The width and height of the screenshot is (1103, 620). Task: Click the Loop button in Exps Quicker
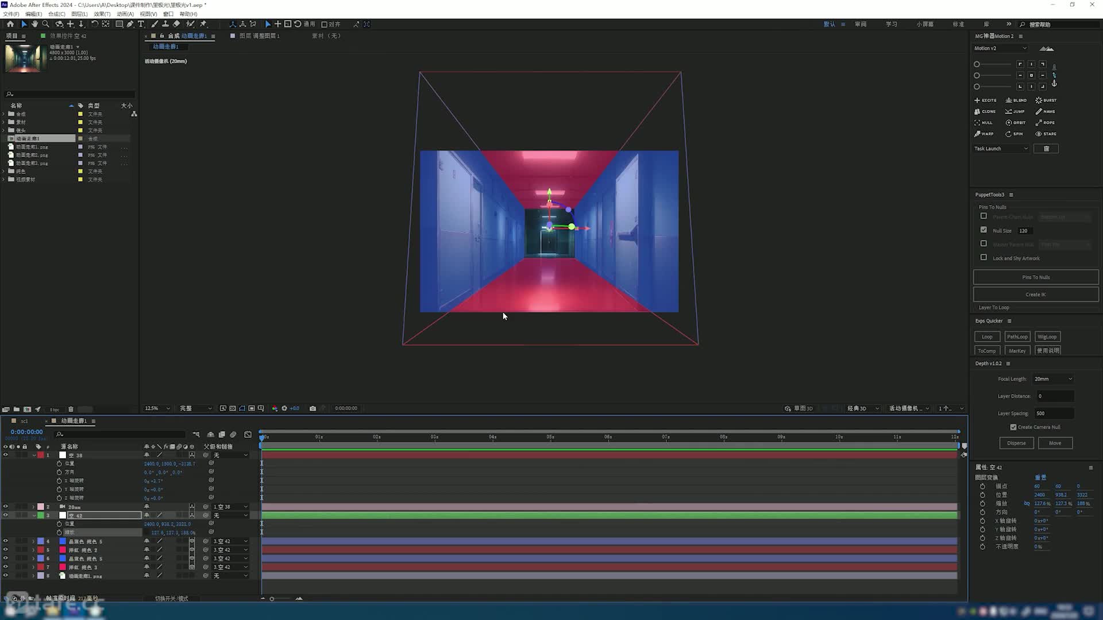click(x=987, y=337)
